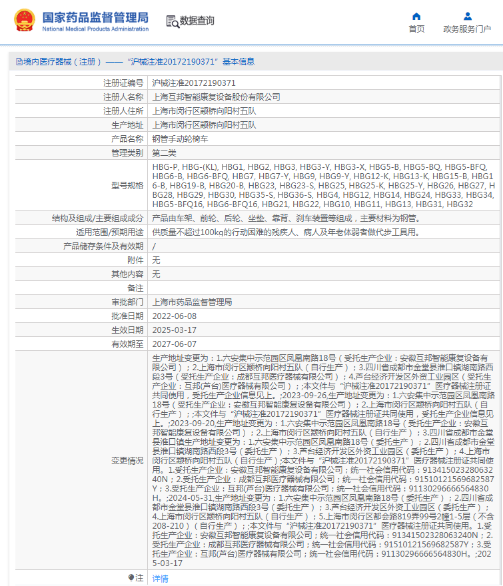Click the 产品储存条件及有效期 label
The image size is (503, 586).
[103, 246]
